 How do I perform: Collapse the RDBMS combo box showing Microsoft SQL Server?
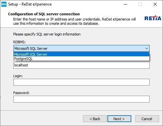coord(81,49)
